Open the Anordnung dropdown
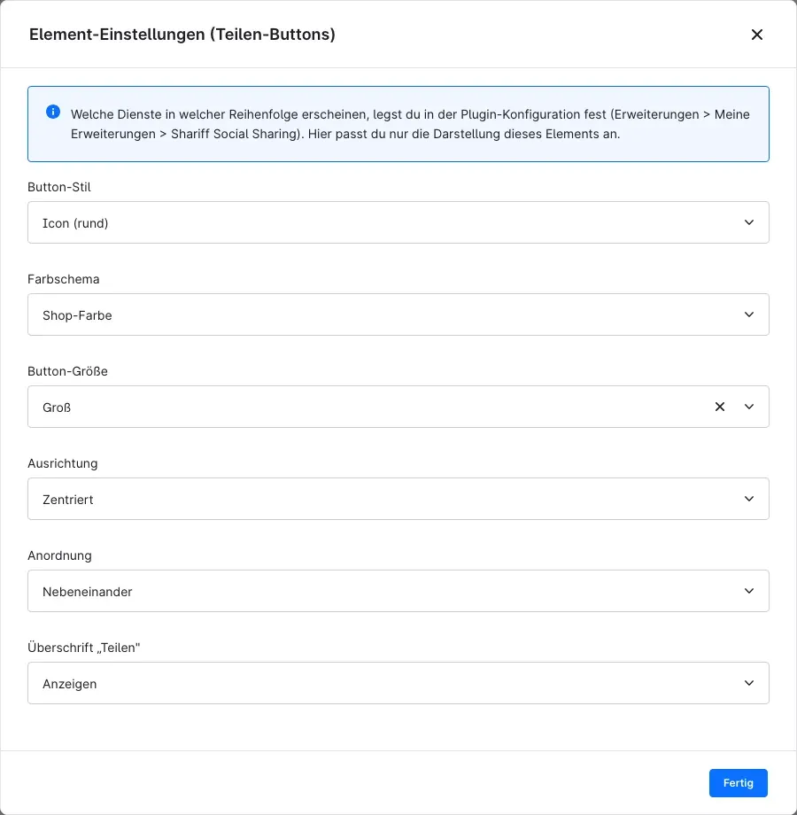 (x=398, y=591)
